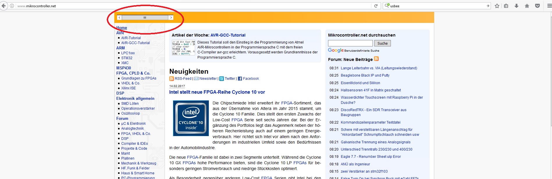This screenshot has width=552, height=179.
Task: Open the Downloads arrow icon
Action: click(517, 6)
